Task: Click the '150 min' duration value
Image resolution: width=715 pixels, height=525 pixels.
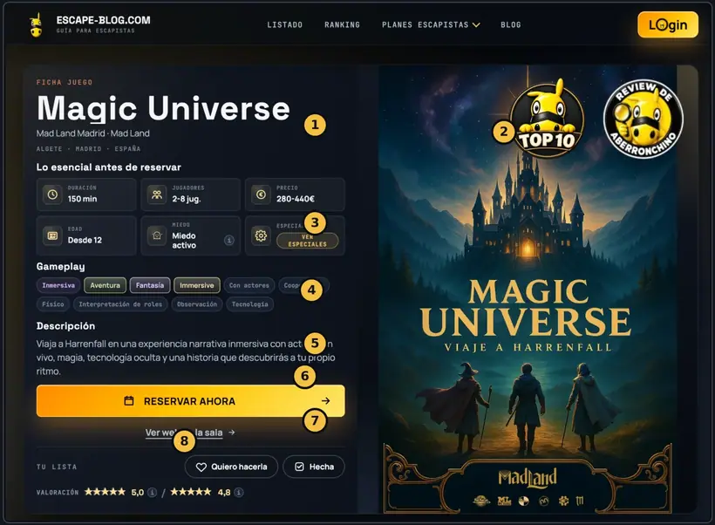Action: (83, 199)
